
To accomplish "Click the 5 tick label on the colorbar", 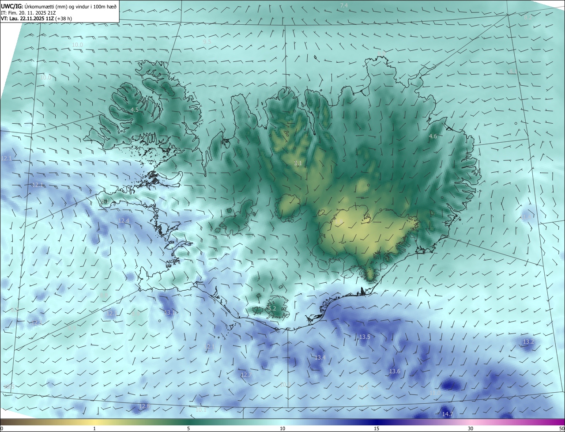I will pos(188,428).
